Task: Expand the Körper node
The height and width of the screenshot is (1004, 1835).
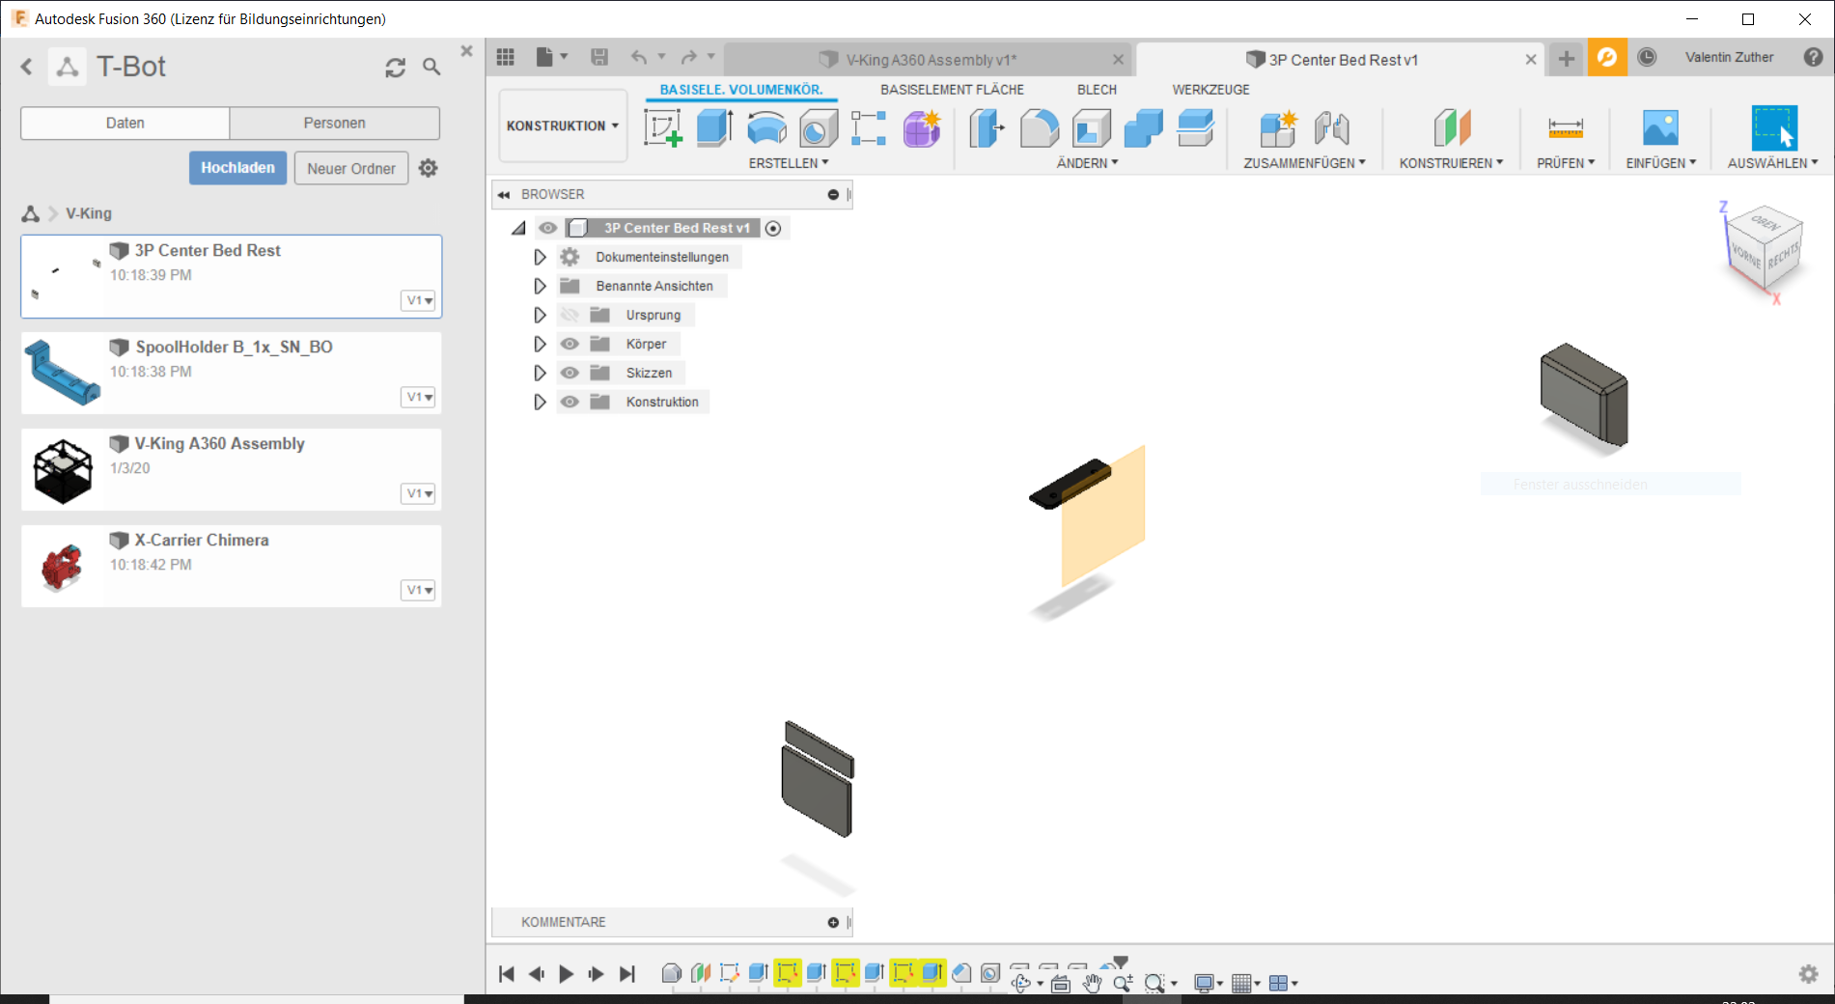Action: tap(540, 344)
